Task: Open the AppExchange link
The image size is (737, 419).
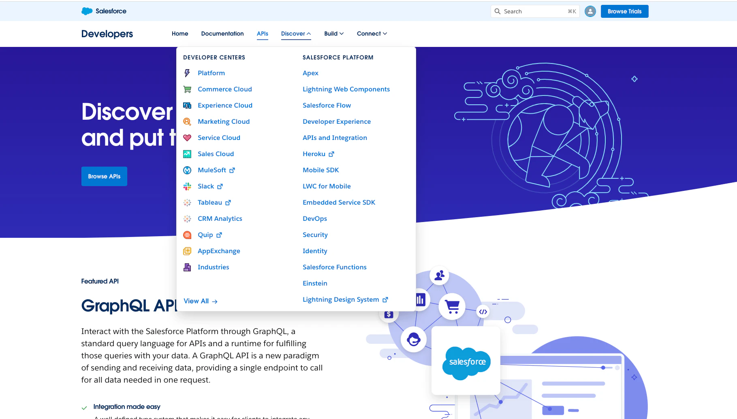Action: tap(219, 251)
